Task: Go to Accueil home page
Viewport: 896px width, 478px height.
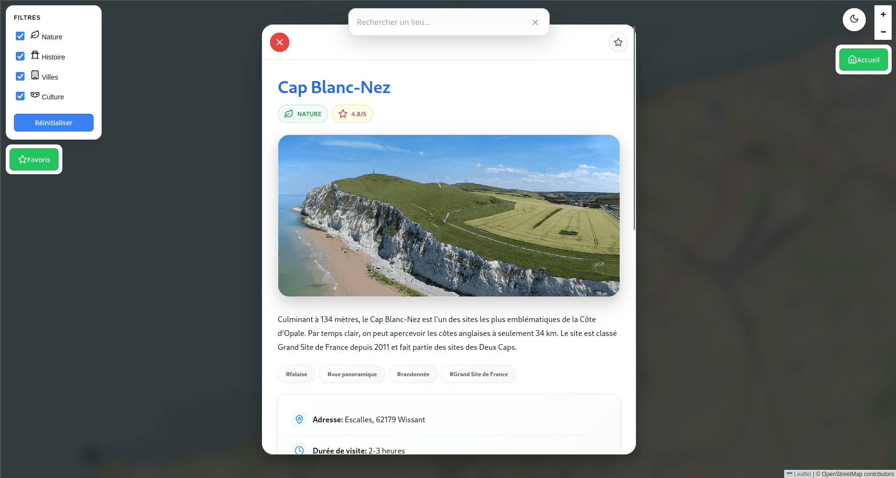Action: (863, 60)
